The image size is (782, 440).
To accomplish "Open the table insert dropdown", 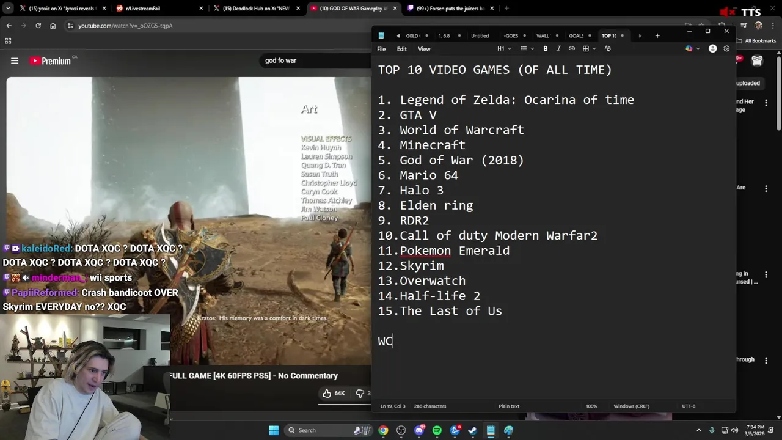I will [589, 49].
